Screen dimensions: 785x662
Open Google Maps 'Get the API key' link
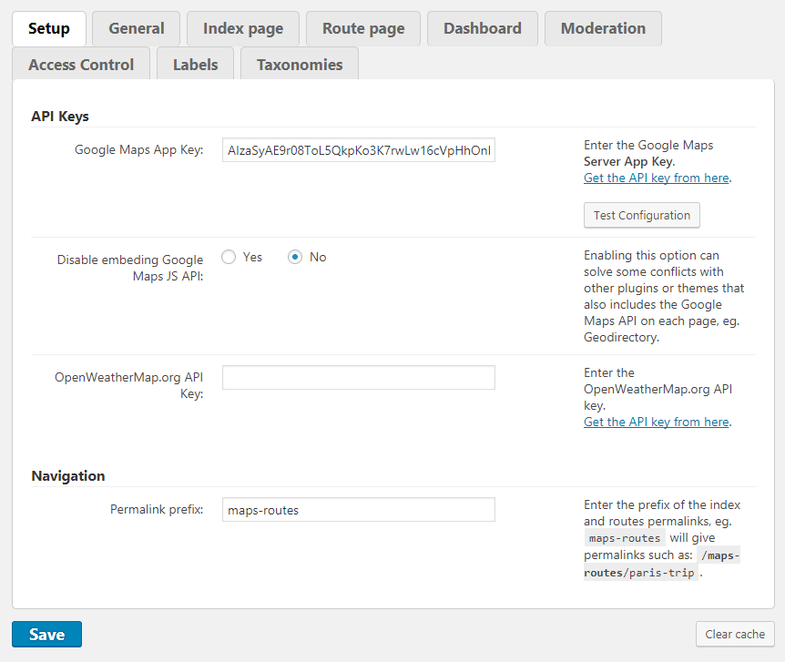[x=656, y=178]
